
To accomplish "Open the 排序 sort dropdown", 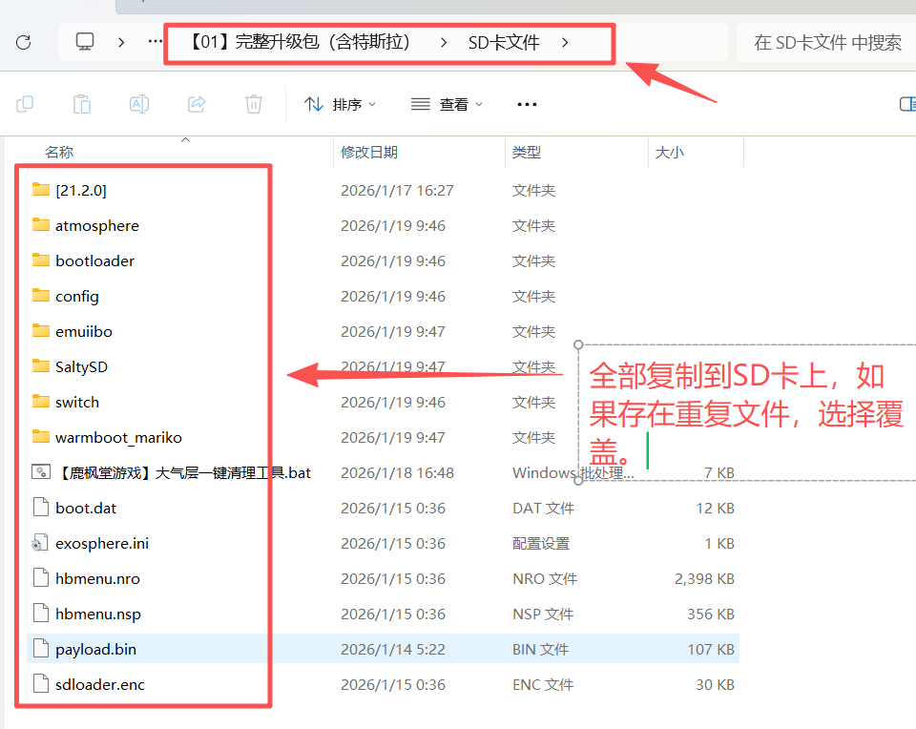I will [x=342, y=104].
